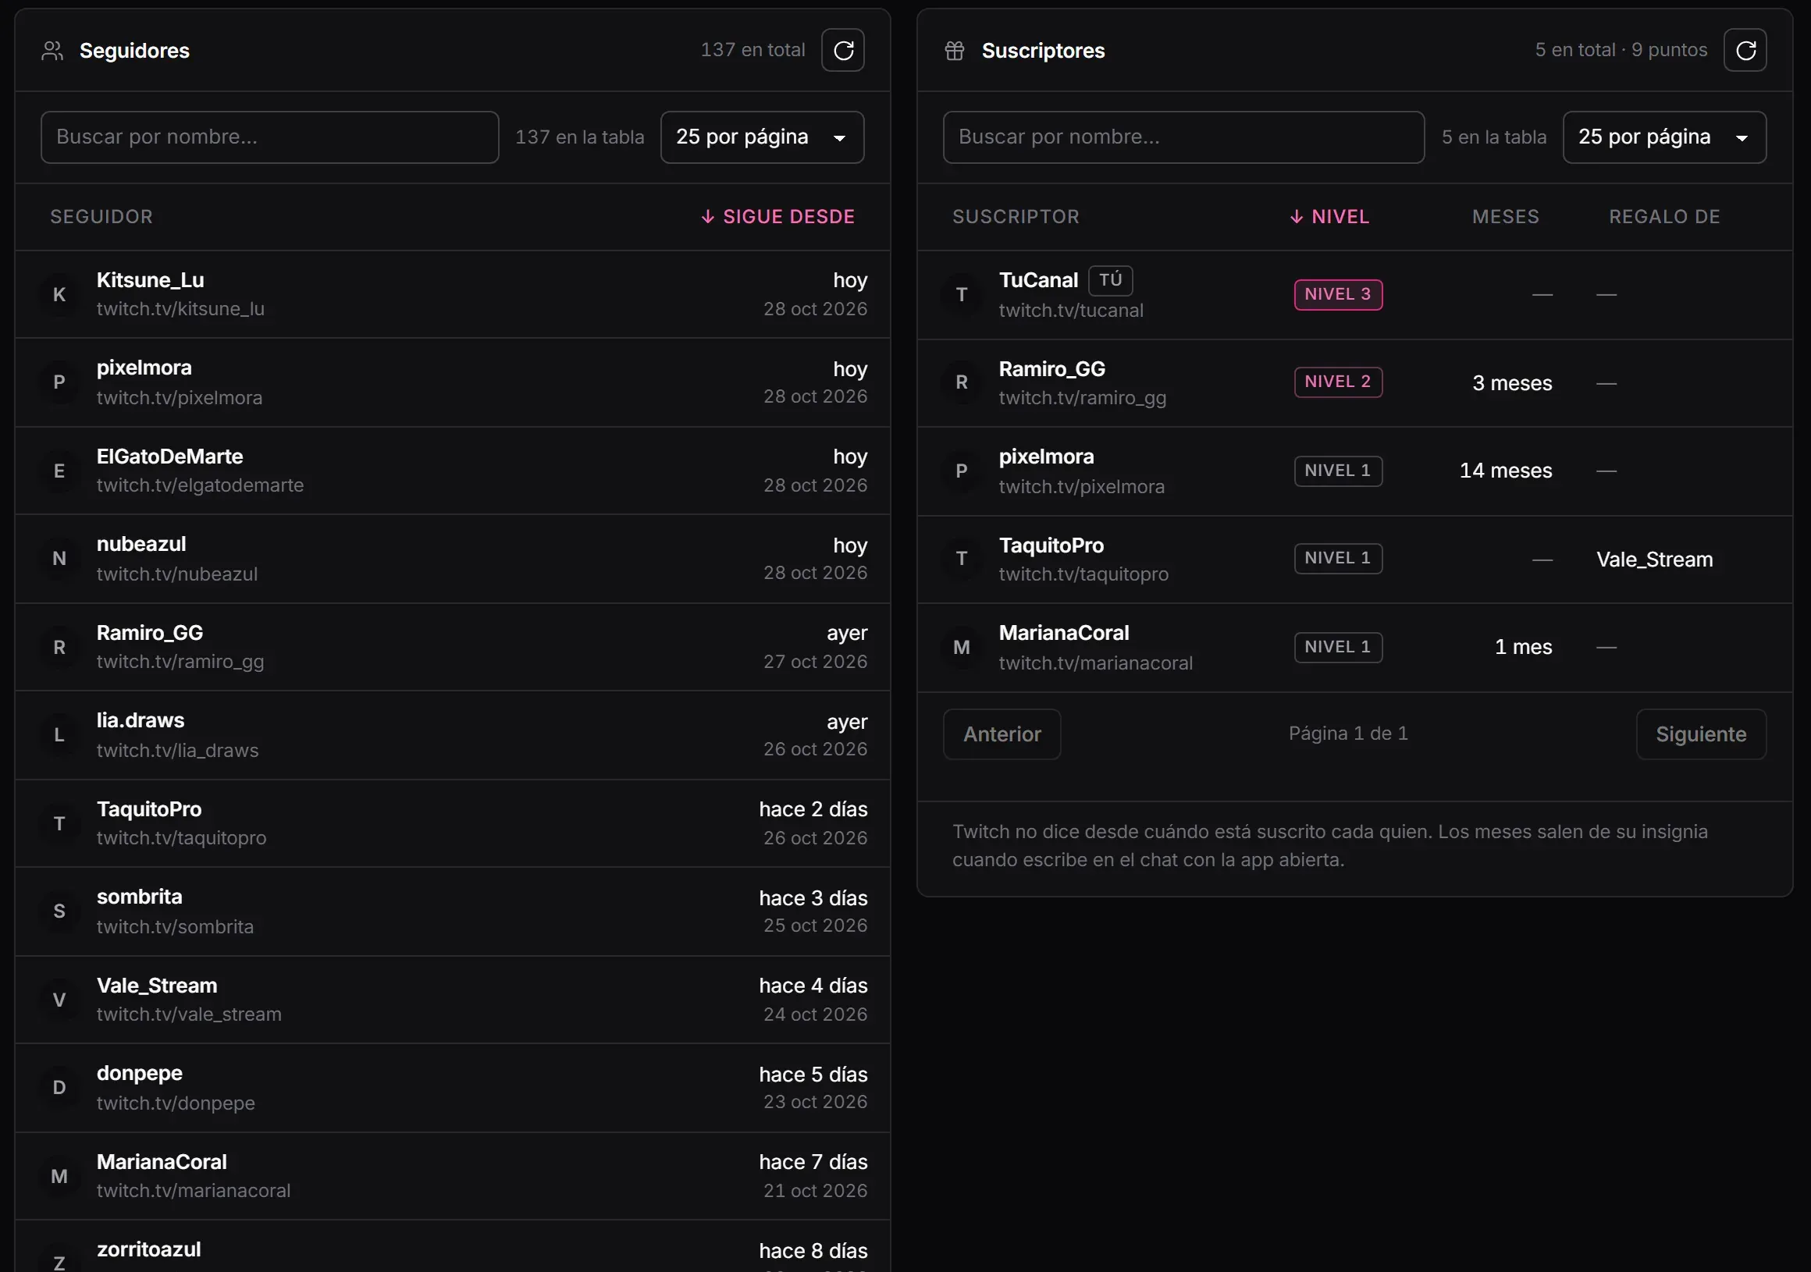Click the V avatar of Vale_Stream

(x=59, y=1000)
